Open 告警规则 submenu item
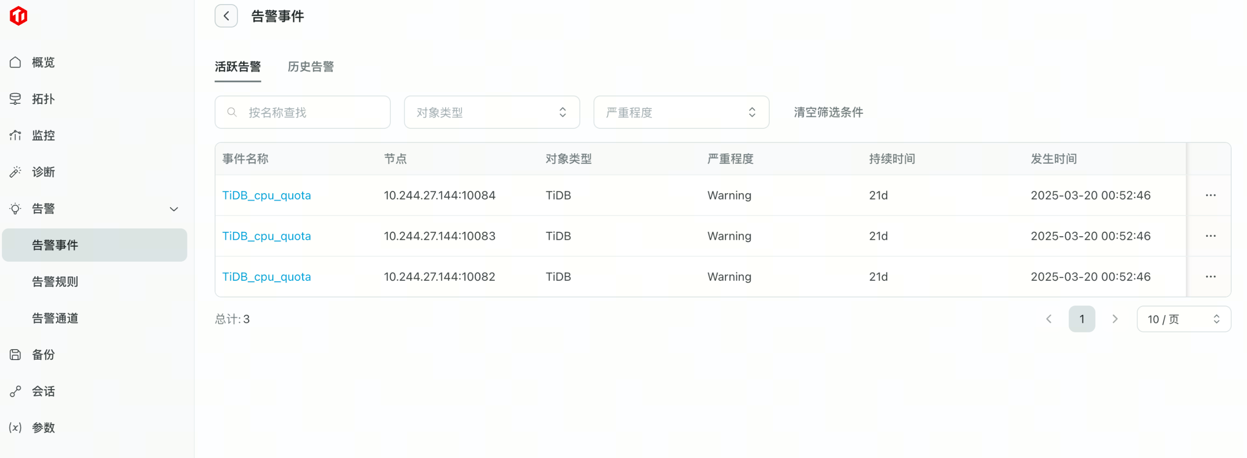Image resolution: width=1247 pixels, height=458 pixels. 55,282
